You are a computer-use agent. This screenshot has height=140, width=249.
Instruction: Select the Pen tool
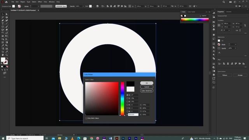(3, 21)
